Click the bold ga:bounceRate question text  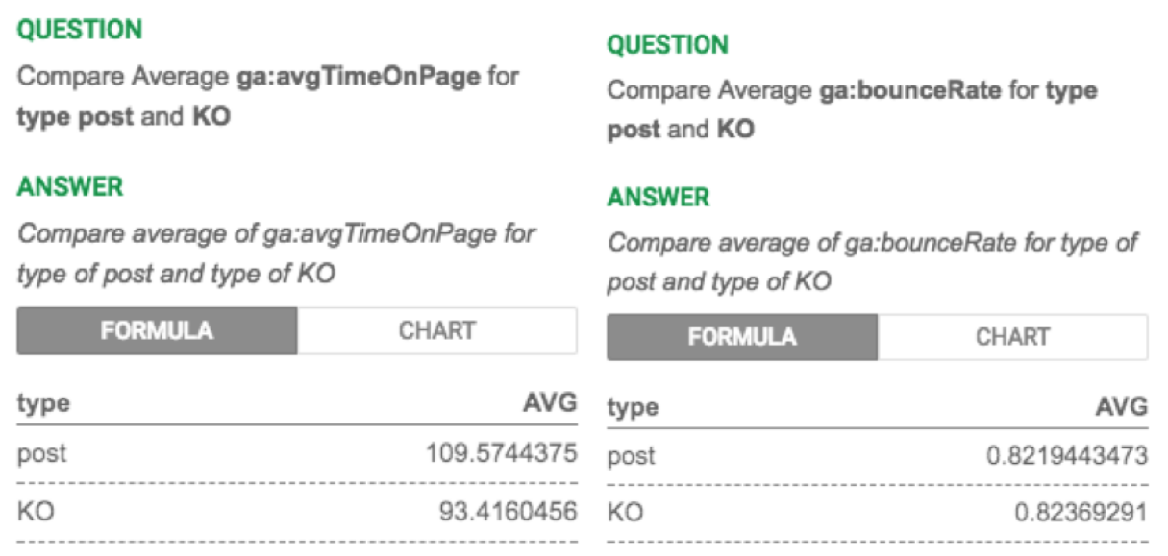pos(910,91)
